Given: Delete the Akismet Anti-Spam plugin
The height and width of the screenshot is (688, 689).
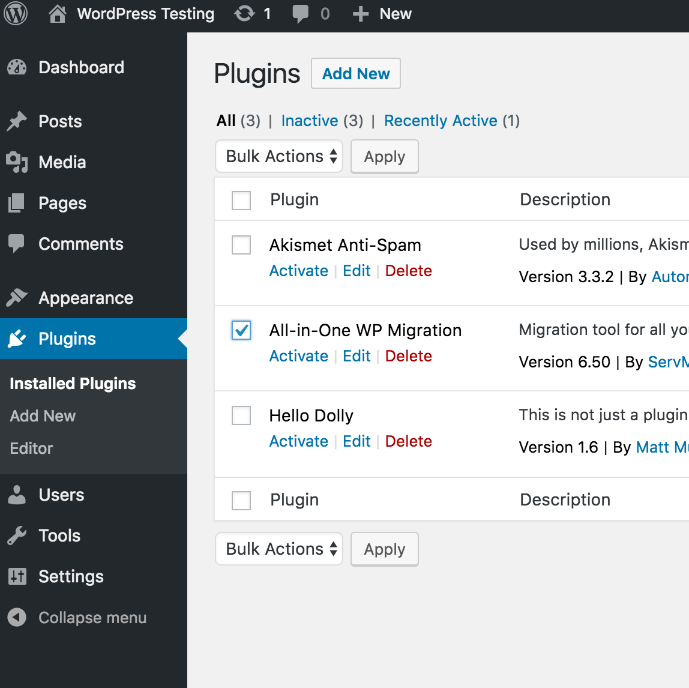Looking at the screenshot, I should pyautogui.click(x=409, y=271).
